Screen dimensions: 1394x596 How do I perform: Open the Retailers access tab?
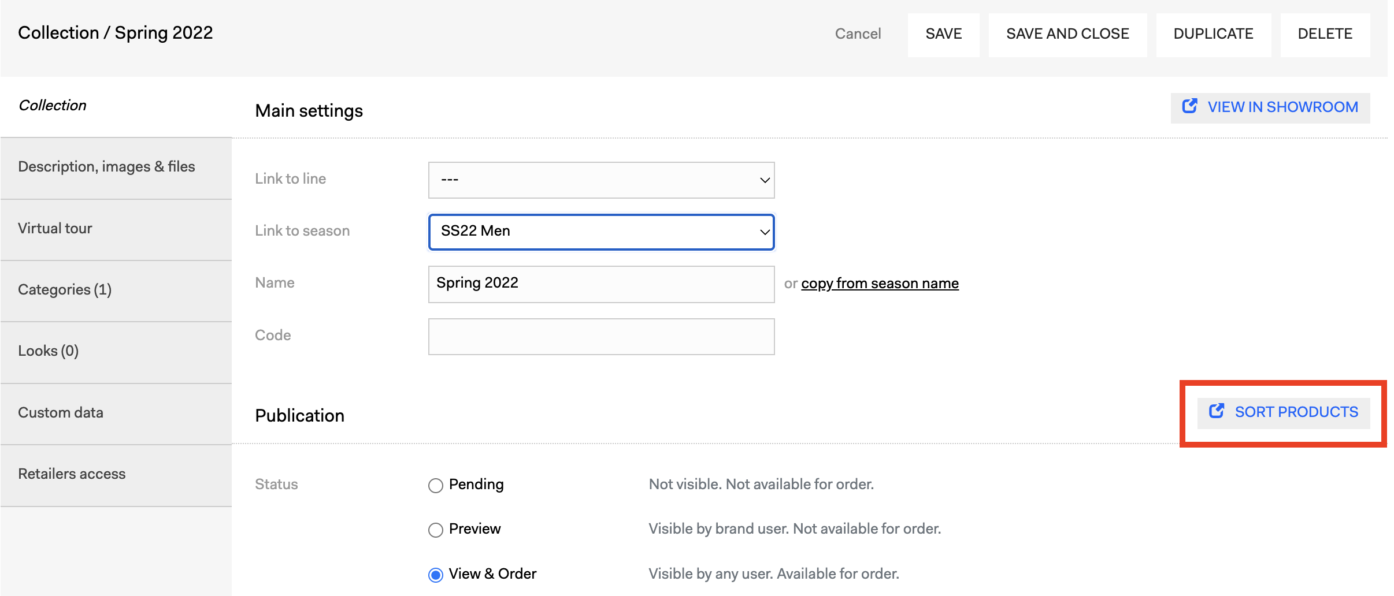(x=116, y=475)
